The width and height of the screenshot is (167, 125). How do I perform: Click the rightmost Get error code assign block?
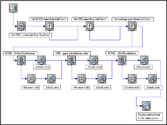click(x=132, y=79)
